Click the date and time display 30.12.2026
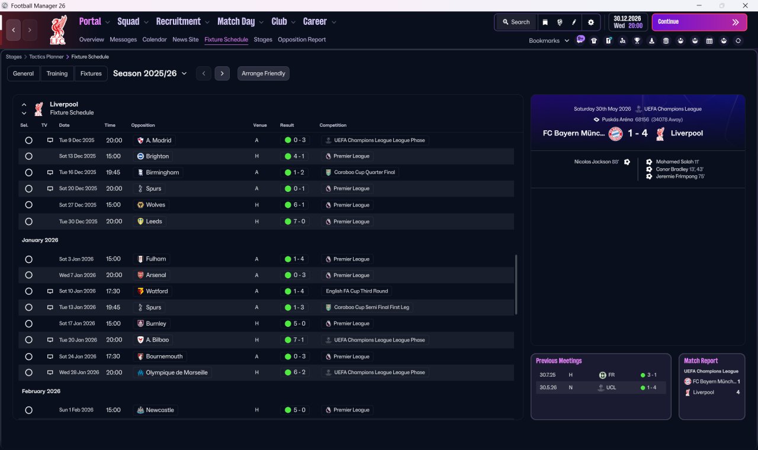758x450 pixels. [628, 22]
